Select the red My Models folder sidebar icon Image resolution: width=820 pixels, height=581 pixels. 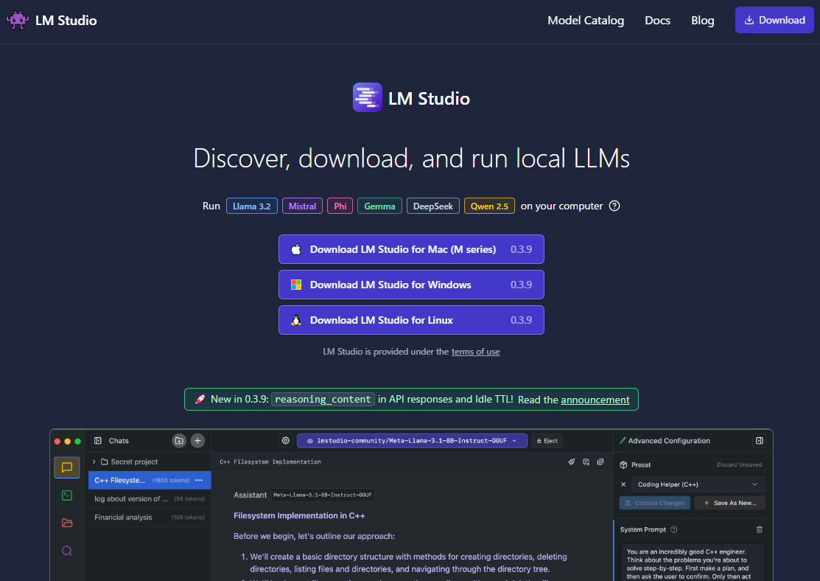pyautogui.click(x=67, y=523)
